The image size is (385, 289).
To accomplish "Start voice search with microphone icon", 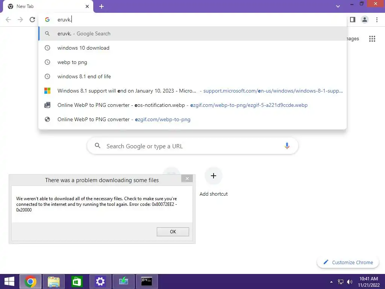I will pos(287,146).
